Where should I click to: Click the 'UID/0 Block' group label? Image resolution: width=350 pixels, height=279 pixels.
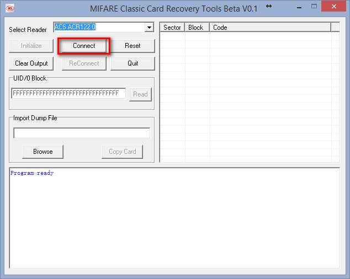[x=30, y=78]
